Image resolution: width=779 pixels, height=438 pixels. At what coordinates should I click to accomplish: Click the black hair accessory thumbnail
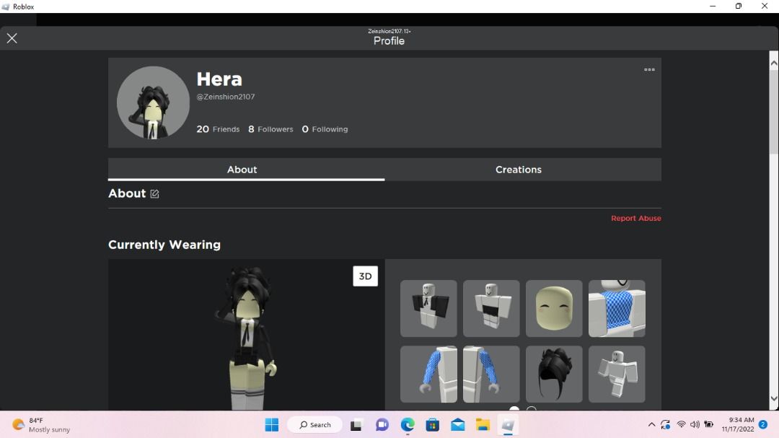[554, 374]
